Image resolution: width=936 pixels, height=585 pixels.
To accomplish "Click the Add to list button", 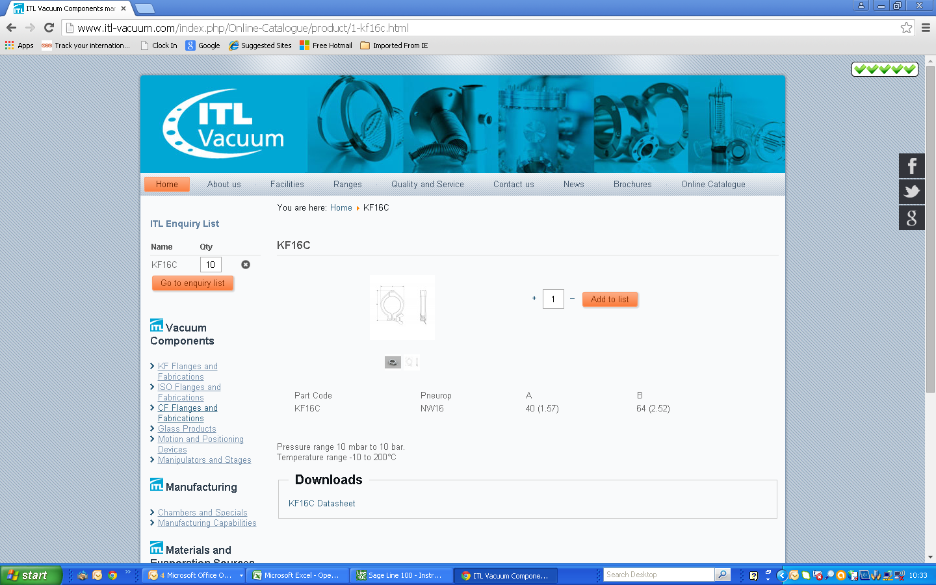I will pos(610,299).
